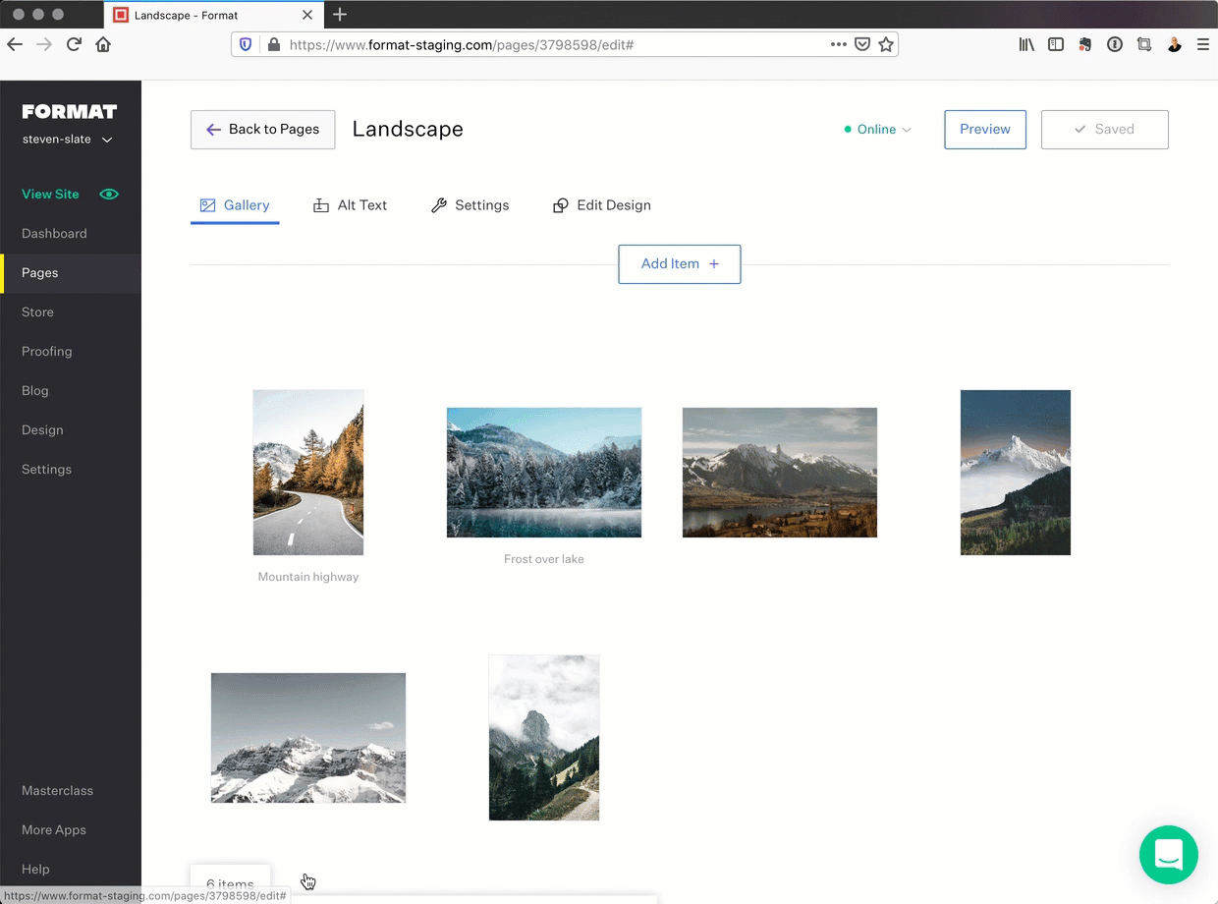Image resolution: width=1218 pixels, height=904 pixels.
Task: Select the Landscape - Format browser tab
Action: tap(212, 15)
